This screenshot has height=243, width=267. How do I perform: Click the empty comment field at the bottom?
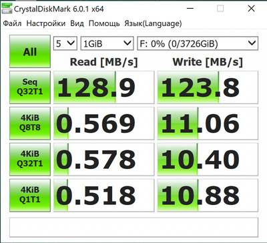click(133, 228)
